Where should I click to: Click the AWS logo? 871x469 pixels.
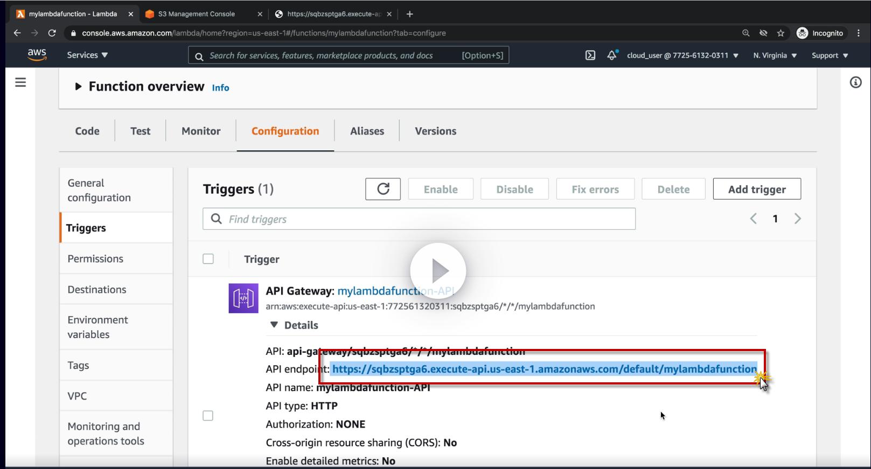pos(37,55)
